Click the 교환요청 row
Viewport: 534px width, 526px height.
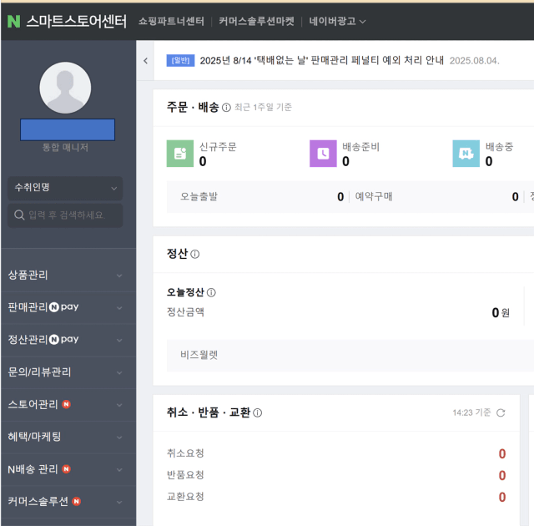click(336, 497)
